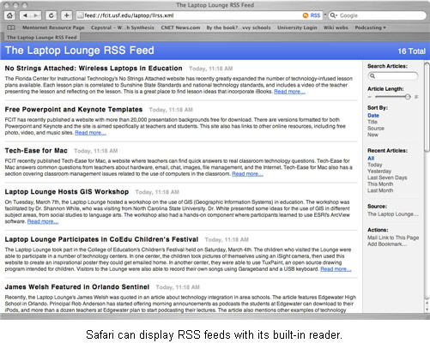
Task: Sort articles by Source
Action: click(x=376, y=129)
